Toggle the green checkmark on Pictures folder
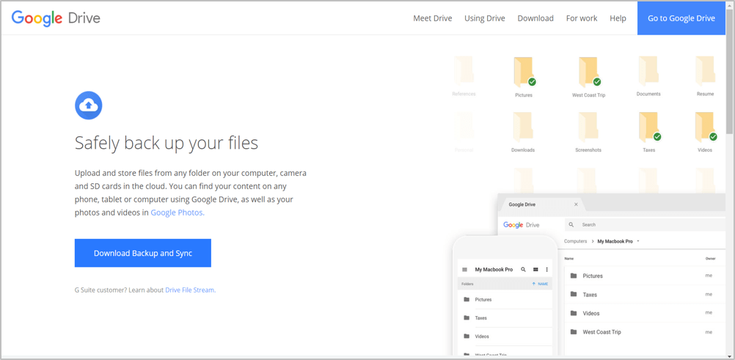735x360 pixels. pos(532,82)
